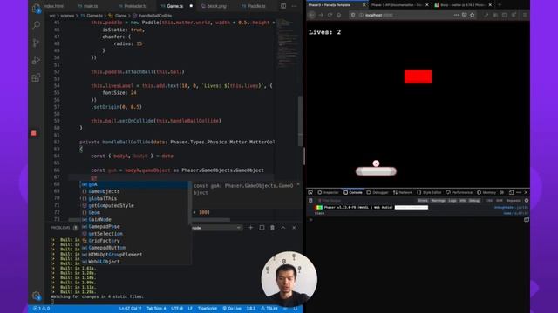Viewport: 558px width, 313px height.
Task: Bookmark this page with the star icon
Action: click(473, 15)
